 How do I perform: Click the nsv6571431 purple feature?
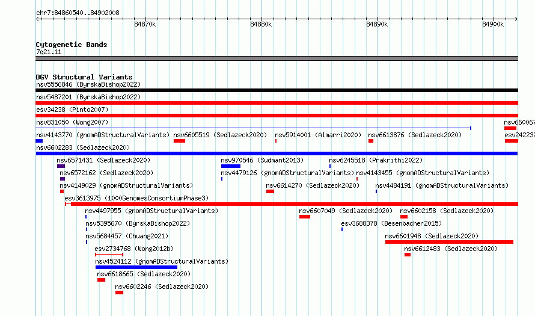[x=61, y=166]
